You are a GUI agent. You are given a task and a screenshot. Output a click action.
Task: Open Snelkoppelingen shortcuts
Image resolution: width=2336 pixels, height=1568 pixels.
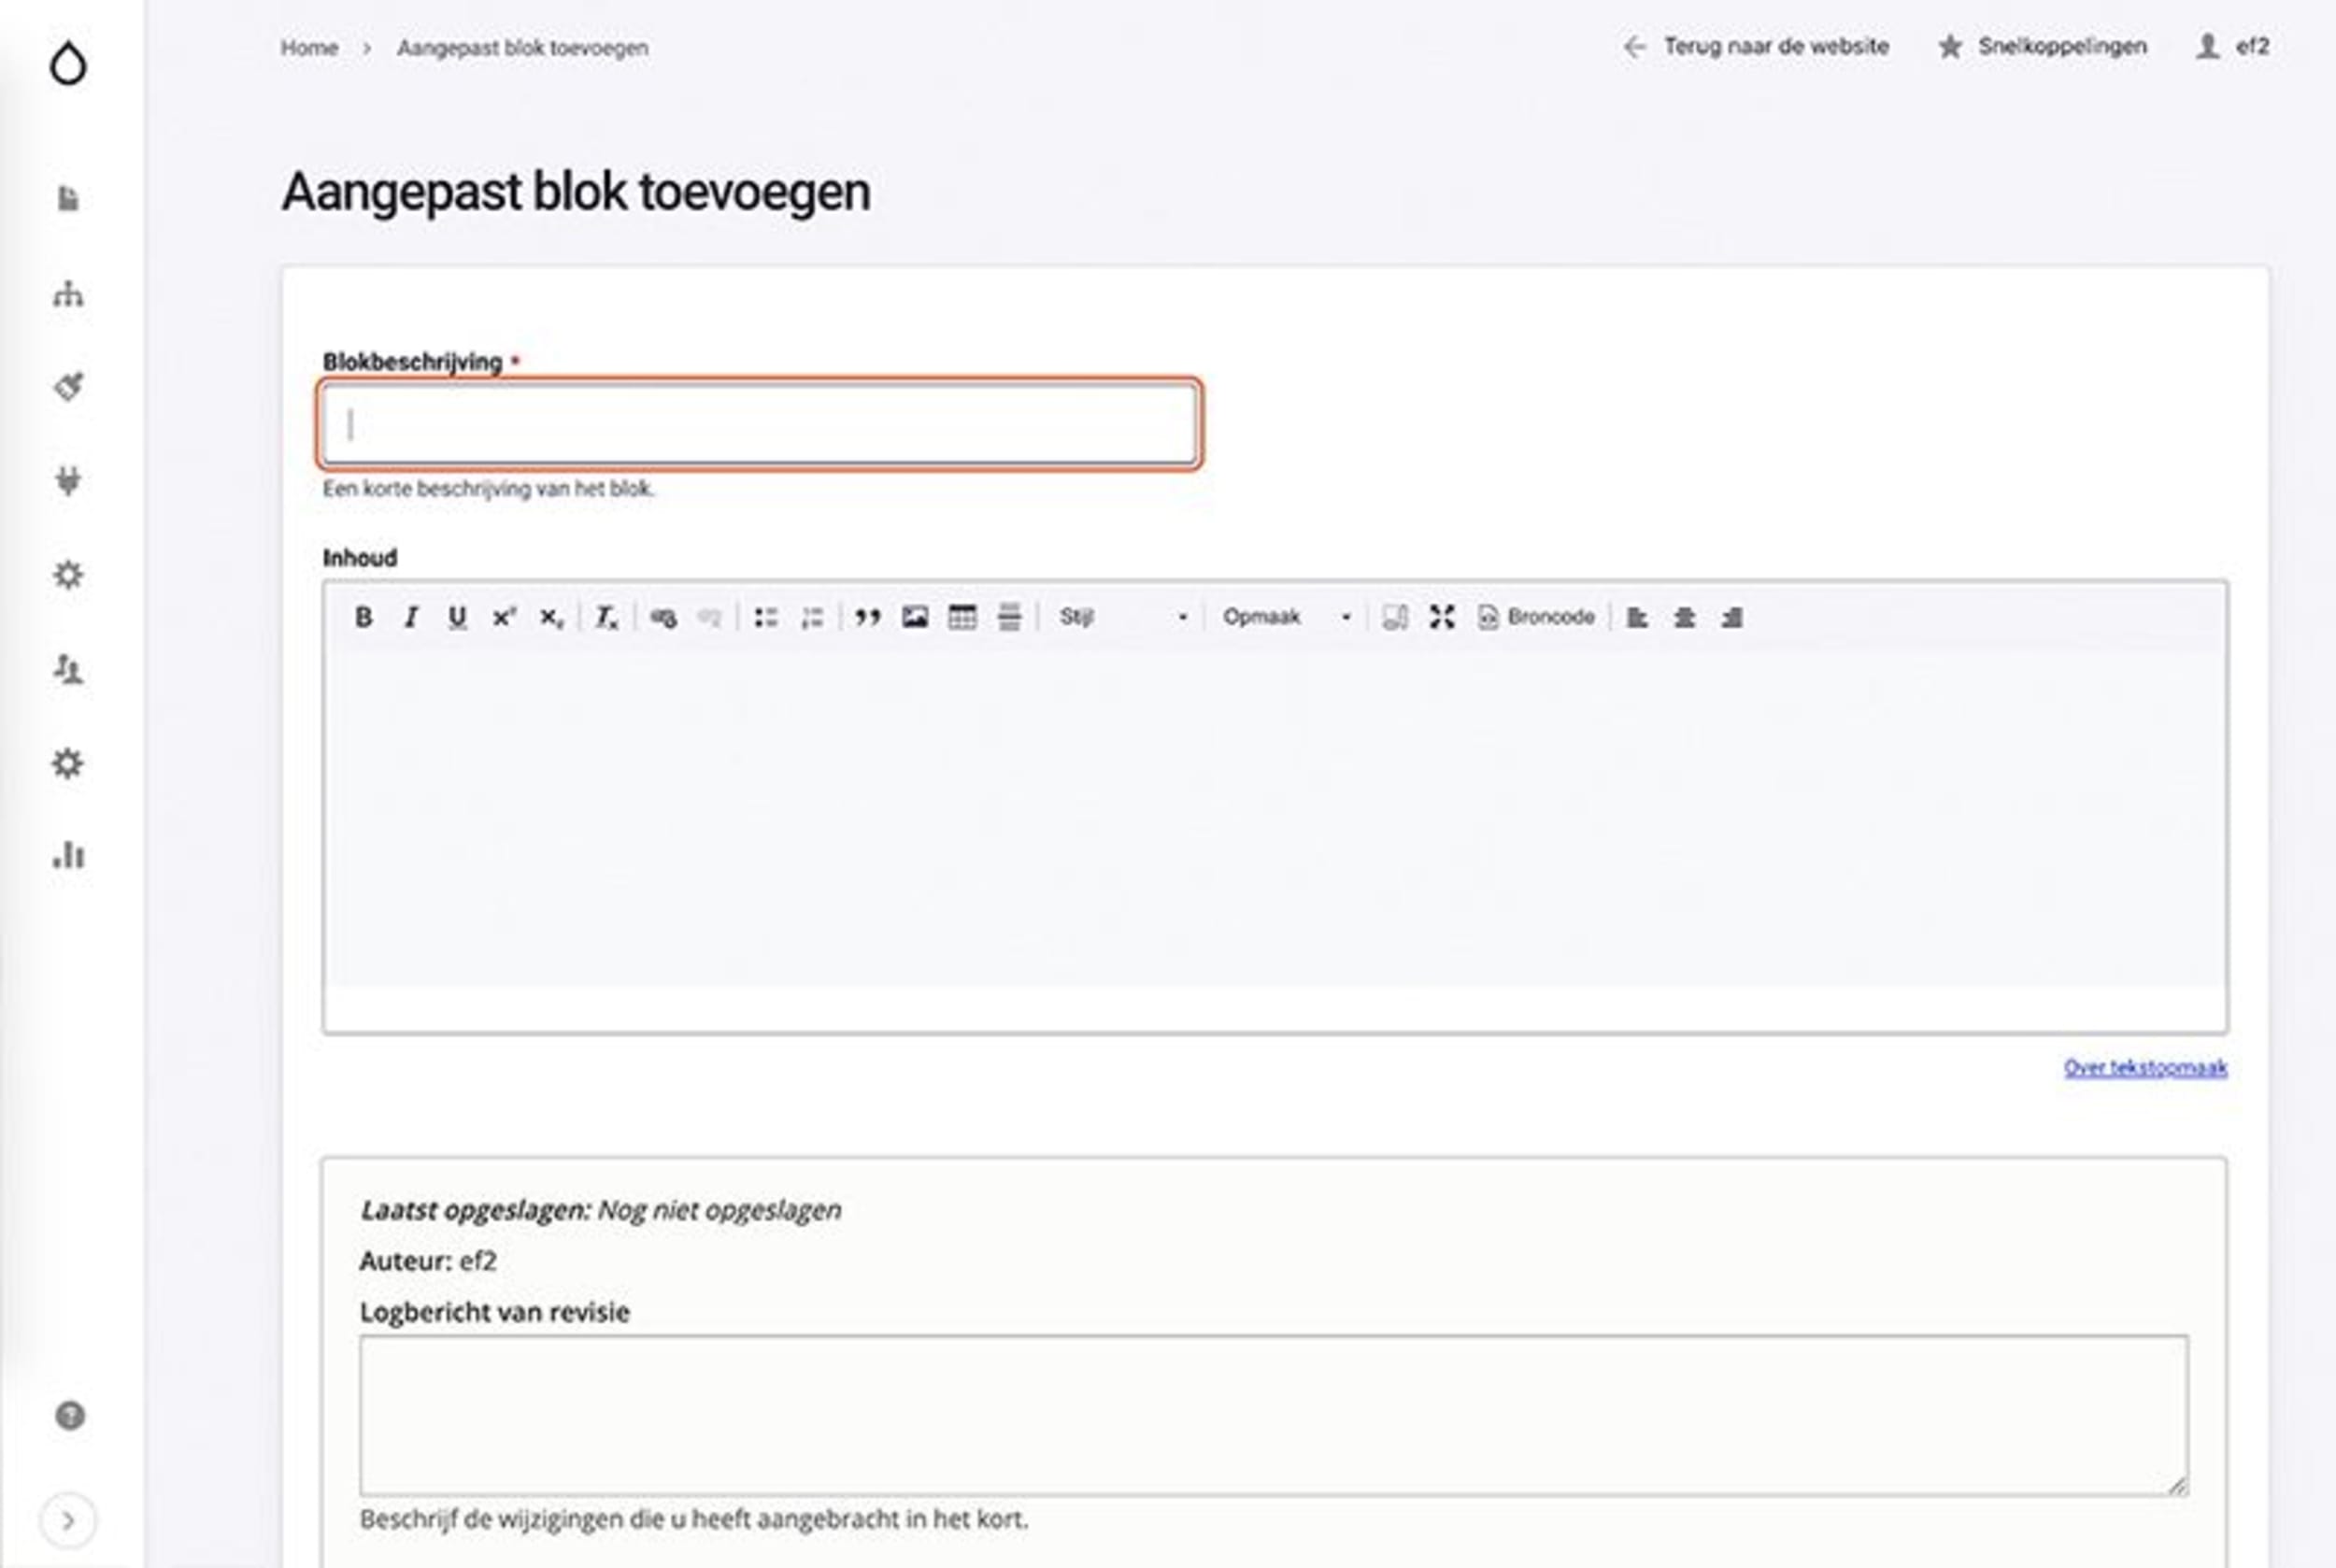(x=2042, y=46)
